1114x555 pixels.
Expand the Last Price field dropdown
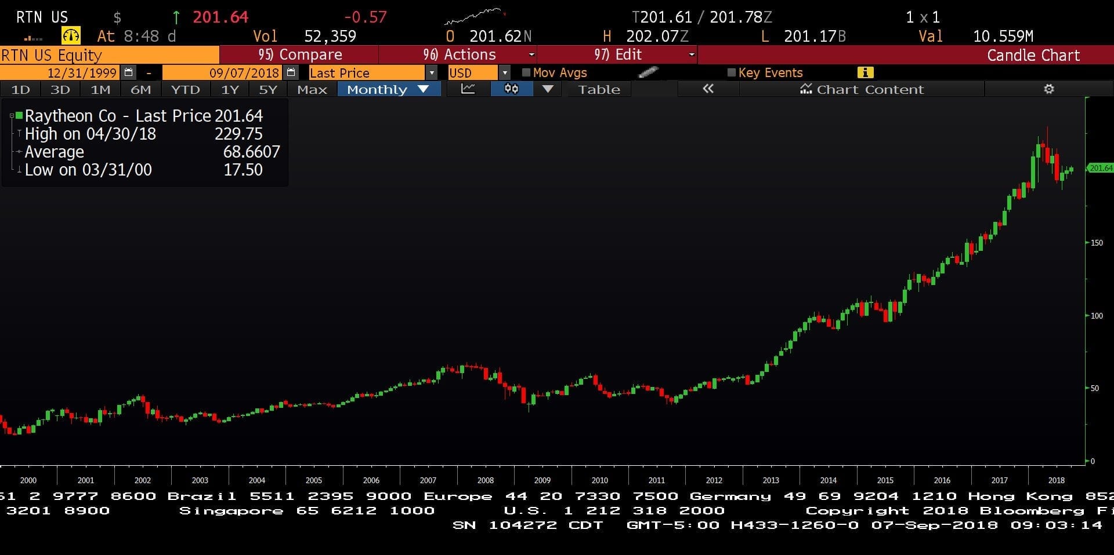(x=431, y=73)
